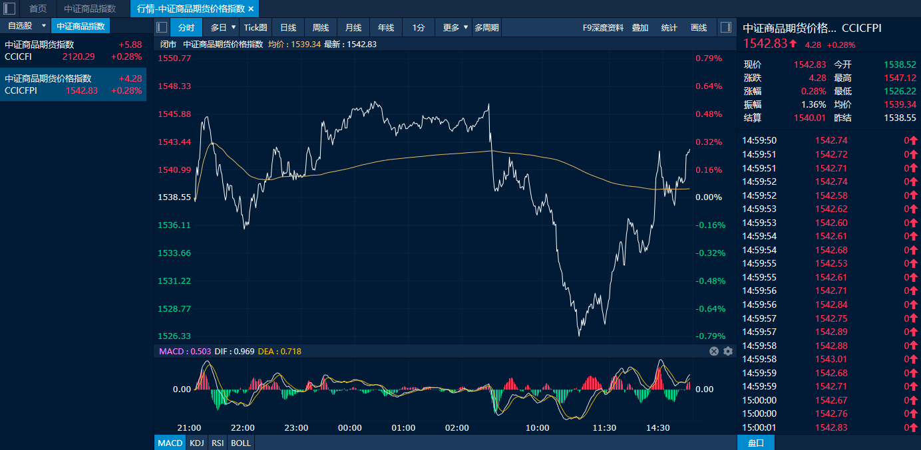Open MACD indicator settings gear
This screenshot has height=450, width=921.
[x=728, y=351]
